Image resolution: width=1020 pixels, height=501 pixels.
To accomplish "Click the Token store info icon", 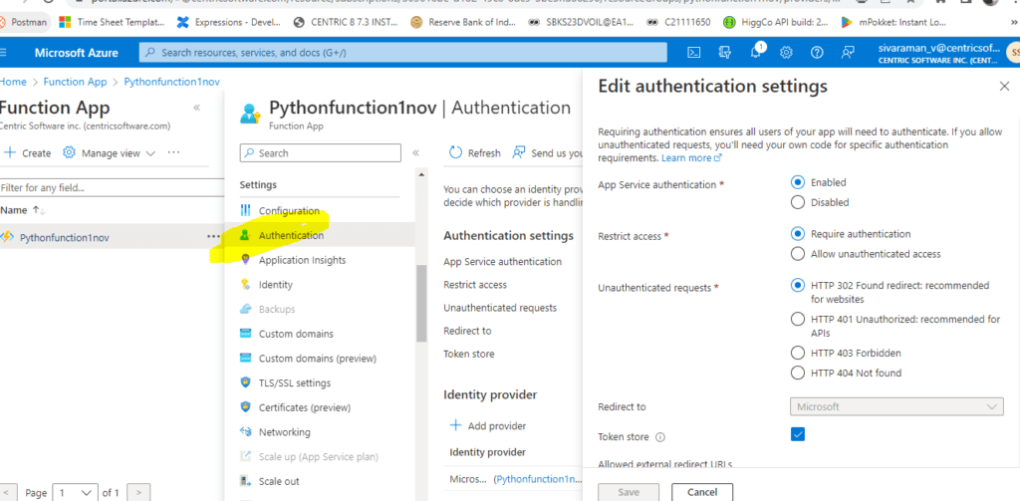I will pos(661,437).
